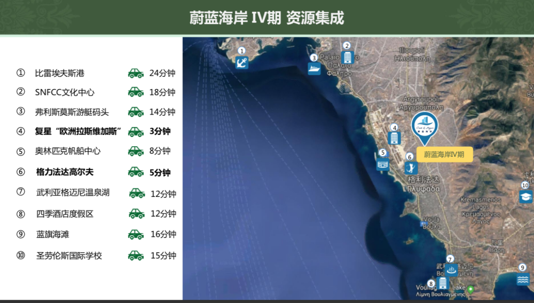Click the yellow 蔚蓝海岸IV期 map label
Screen dimensions: 534x303
pos(444,154)
